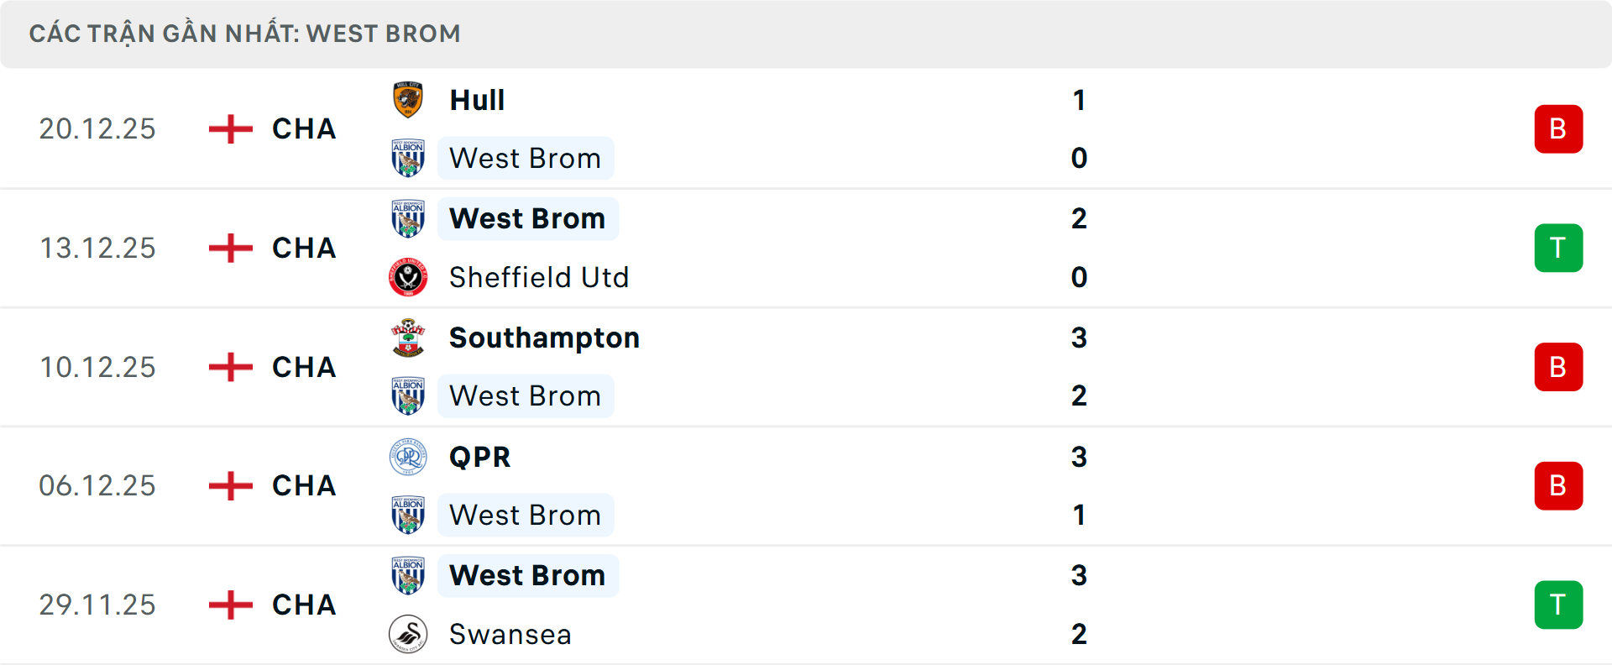The height and width of the screenshot is (665, 1612).
Task: Click the Hull City crest logo
Action: [x=409, y=98]
